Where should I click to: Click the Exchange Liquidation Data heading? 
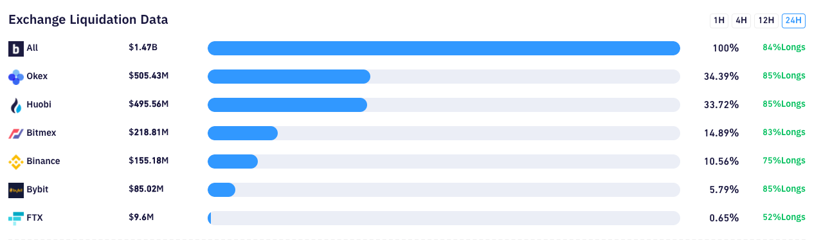88,20
